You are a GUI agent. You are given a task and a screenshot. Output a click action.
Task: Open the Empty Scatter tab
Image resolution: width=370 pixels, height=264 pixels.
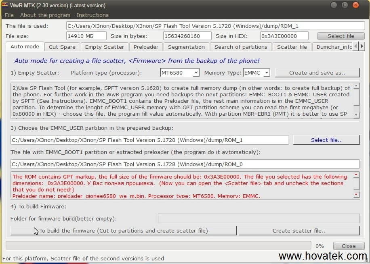pyautogui.click(x=105, y=47)
